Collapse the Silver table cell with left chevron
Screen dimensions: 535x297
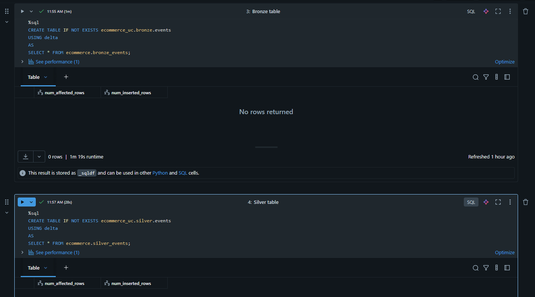(x=6, y=213)
